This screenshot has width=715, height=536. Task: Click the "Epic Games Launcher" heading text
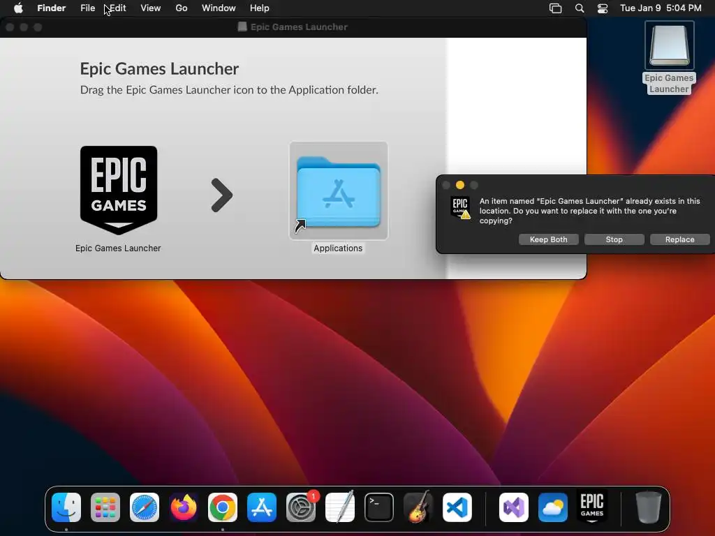159,69
